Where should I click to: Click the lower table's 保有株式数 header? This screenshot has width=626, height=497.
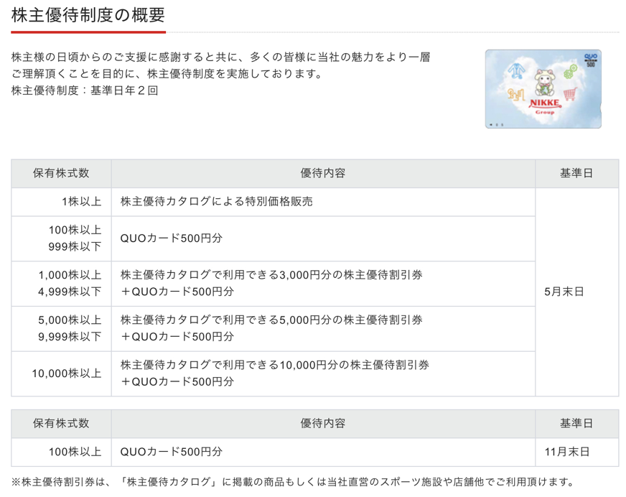[x=61, y=424]
